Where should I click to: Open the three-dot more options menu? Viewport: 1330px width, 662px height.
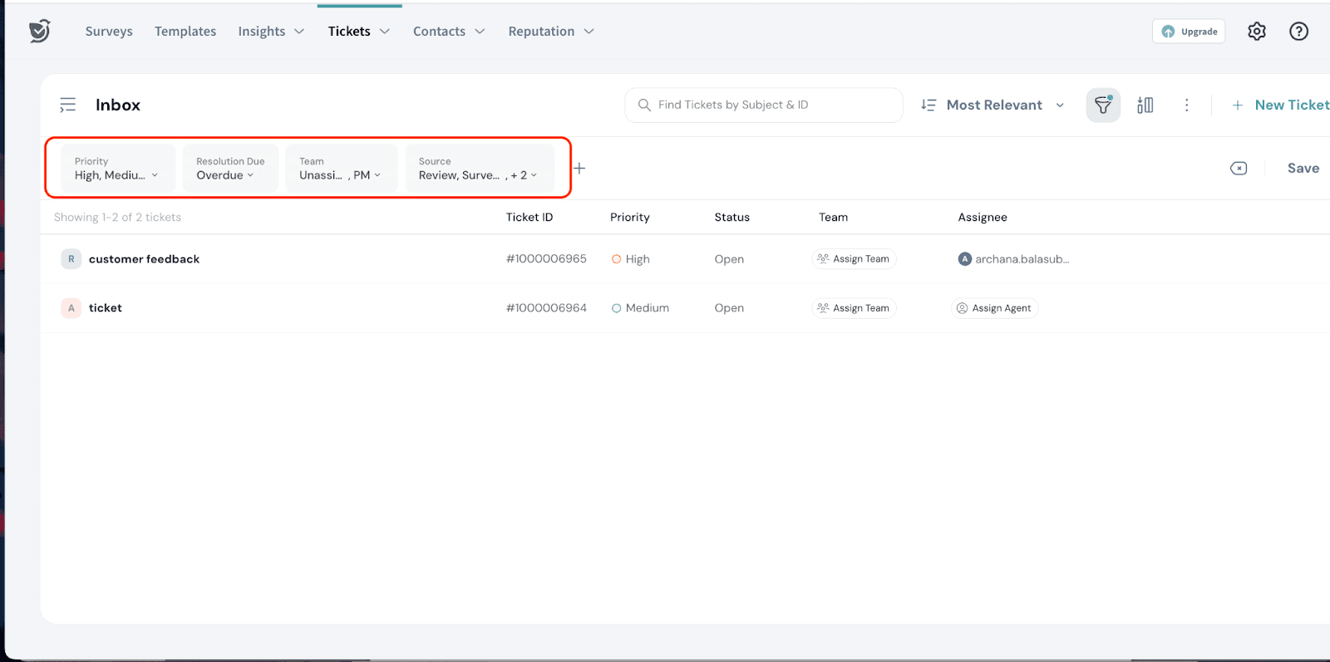pos(1186,105)
